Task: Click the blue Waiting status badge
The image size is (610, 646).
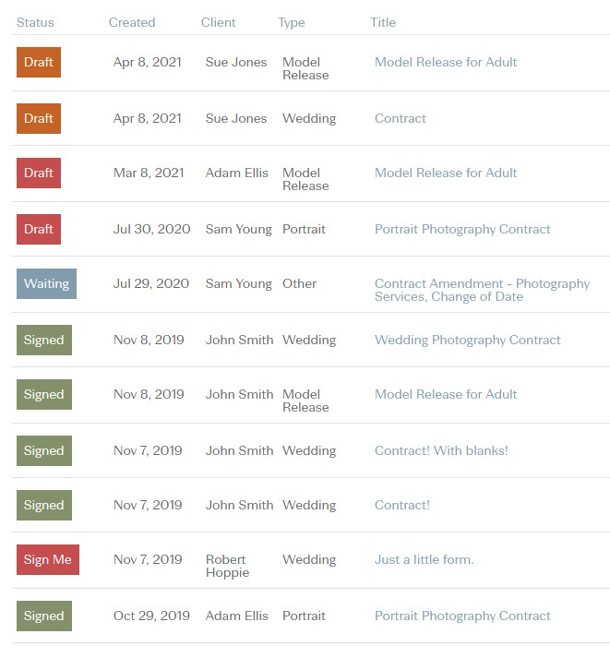Action: pyautogui.click(x=46, y=284)
